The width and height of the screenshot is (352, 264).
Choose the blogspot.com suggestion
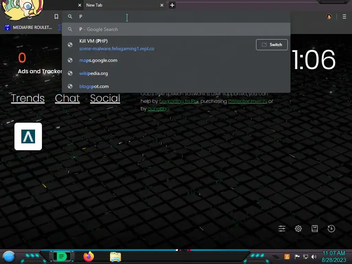176,86
